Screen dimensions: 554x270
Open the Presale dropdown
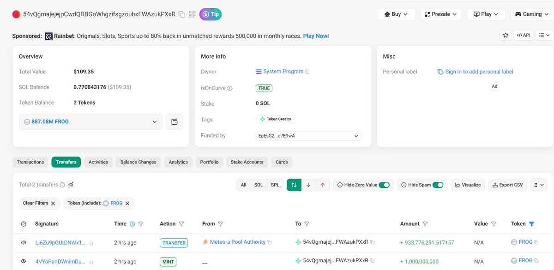click(441, 14)
